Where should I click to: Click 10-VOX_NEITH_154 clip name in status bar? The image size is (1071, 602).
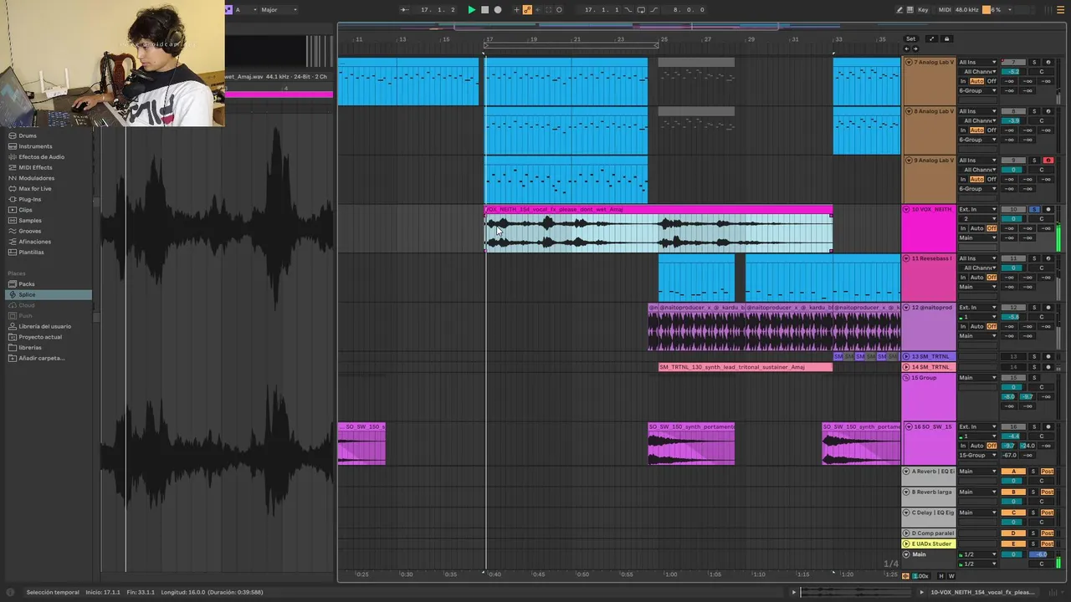pos(982,592)
